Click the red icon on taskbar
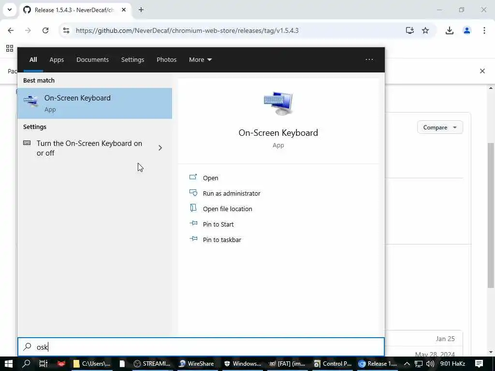This screenshot has height=371, width=495. pos(61,363)
